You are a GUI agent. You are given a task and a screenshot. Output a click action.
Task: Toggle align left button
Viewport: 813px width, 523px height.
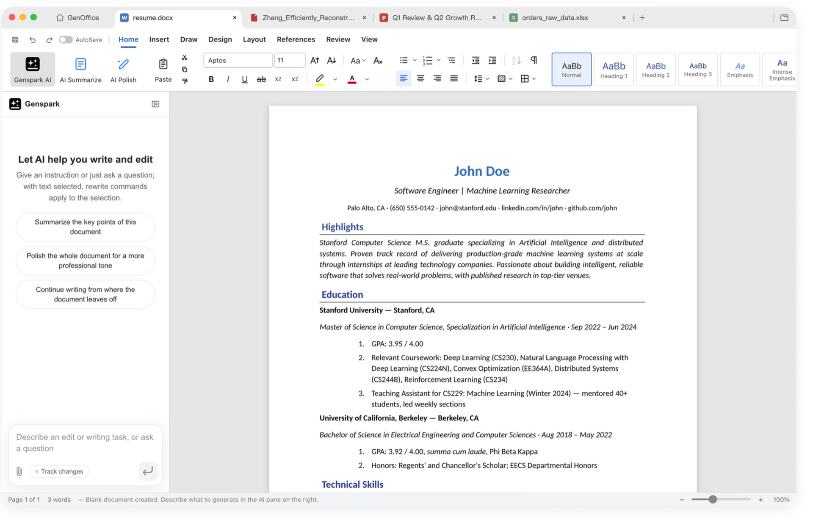404,79
